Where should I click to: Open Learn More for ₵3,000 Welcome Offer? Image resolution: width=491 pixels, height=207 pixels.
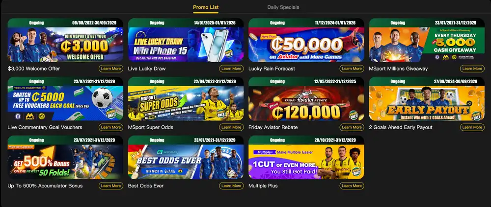pos(111,69)
